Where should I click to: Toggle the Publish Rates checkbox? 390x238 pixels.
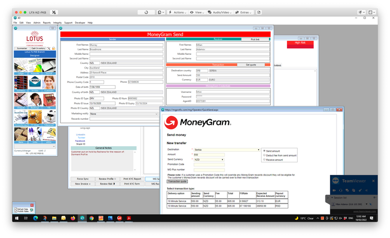[16, 211]
